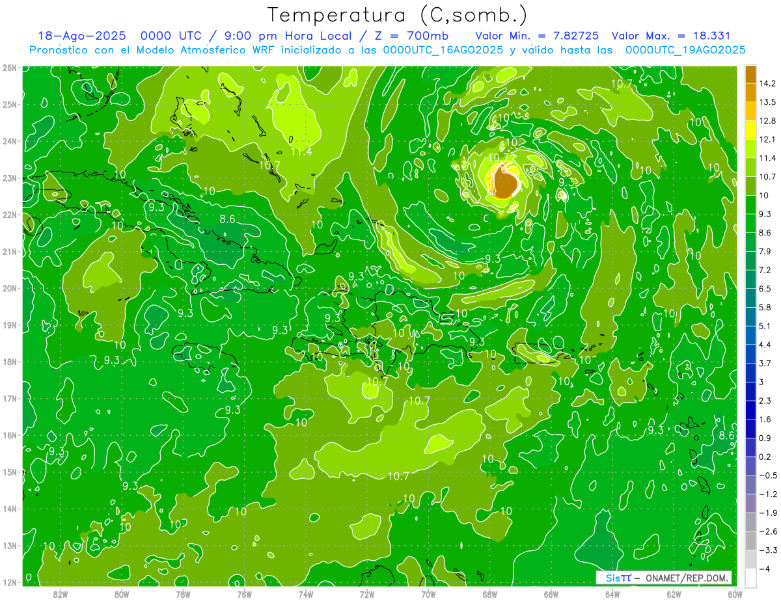This screenshot has width=781, height=603.
Task: Click the '66W' longitude axis label
Action: coord(551,593)
